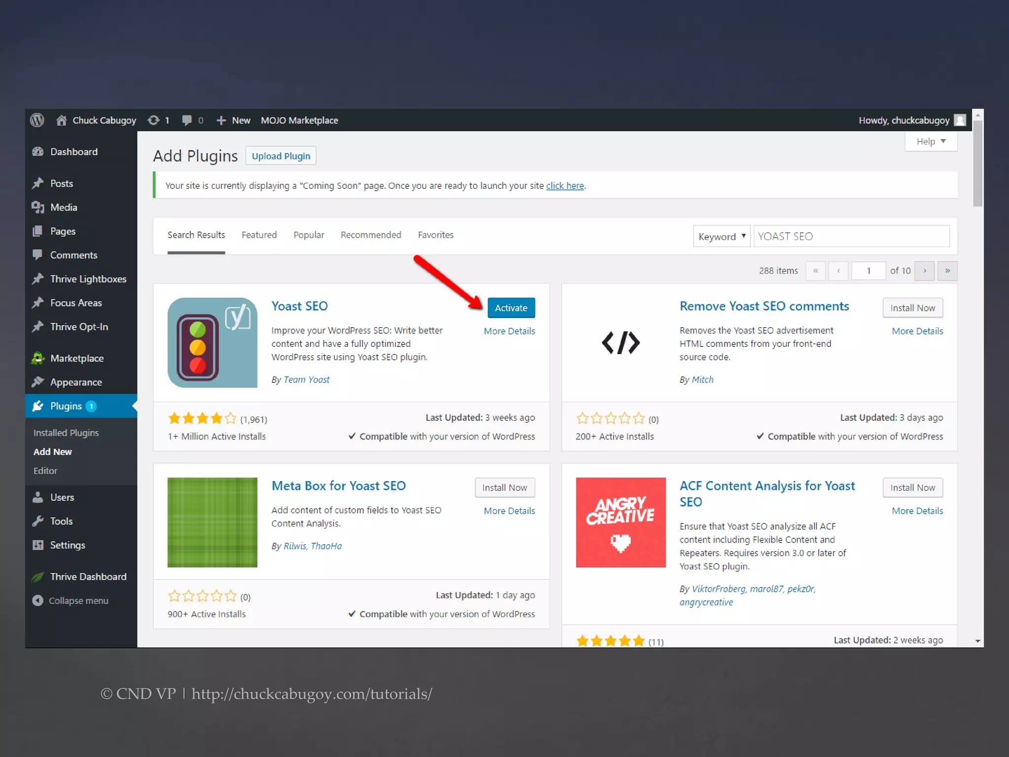Open the Meta Box for Yoast SEO title
Screen dimensions: 1009x757
click(338, 486)
